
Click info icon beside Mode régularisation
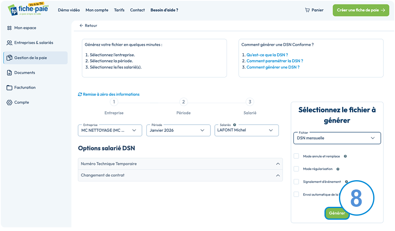coord(338,169)
